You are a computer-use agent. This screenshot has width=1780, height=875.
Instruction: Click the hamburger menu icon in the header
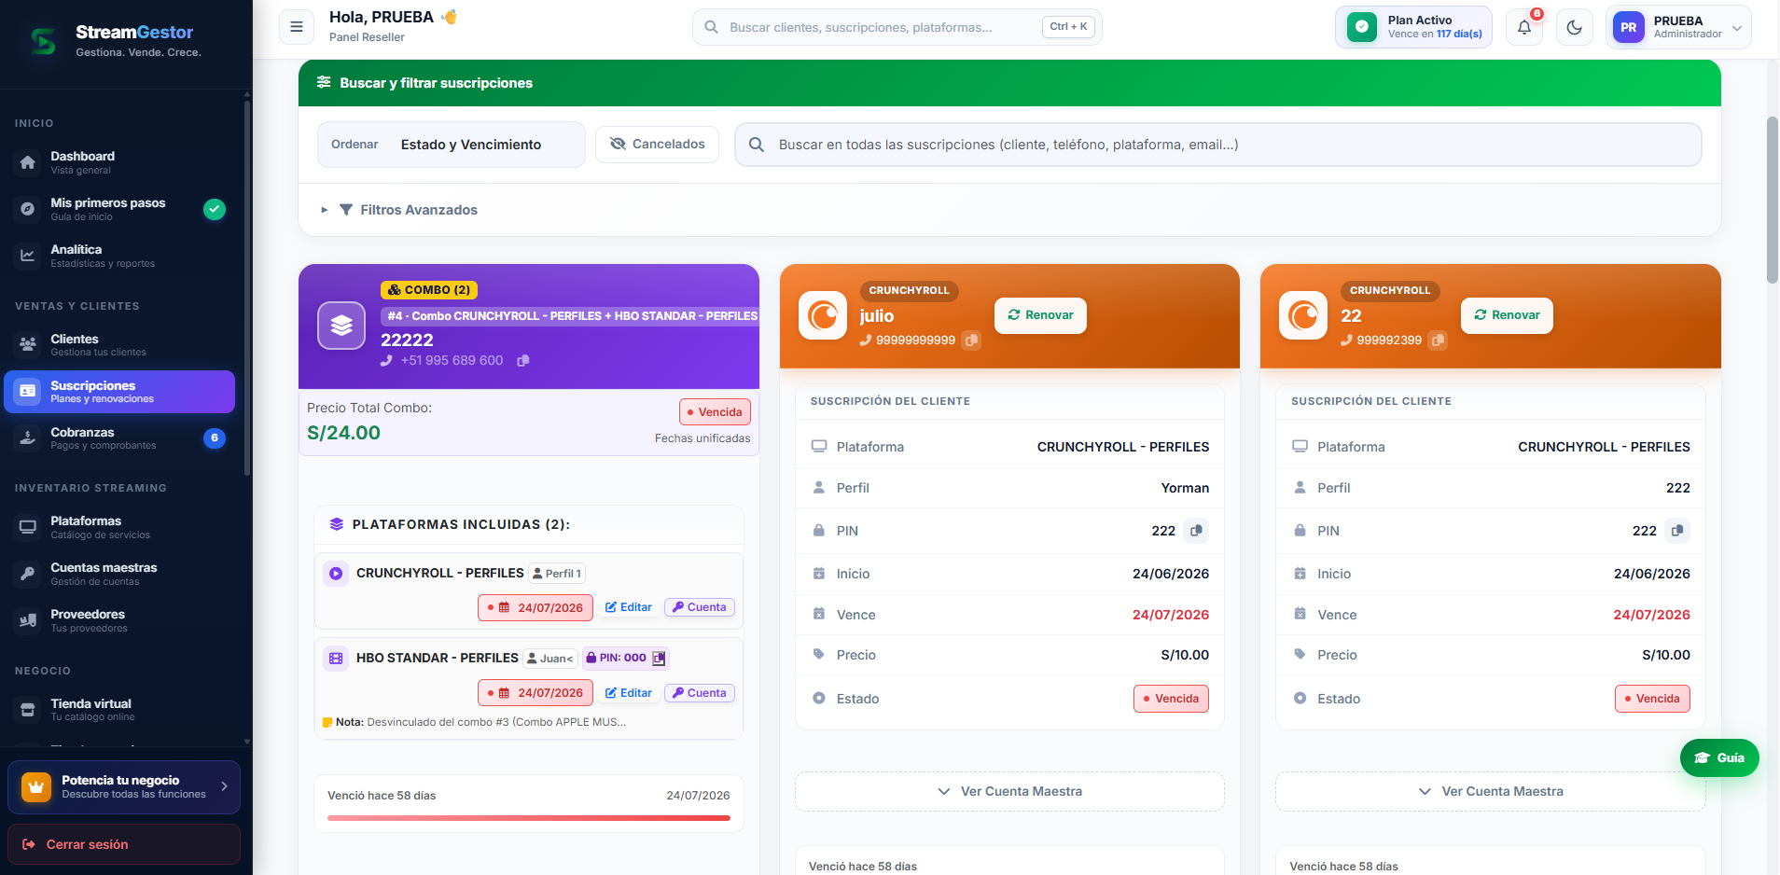(297, 27)
